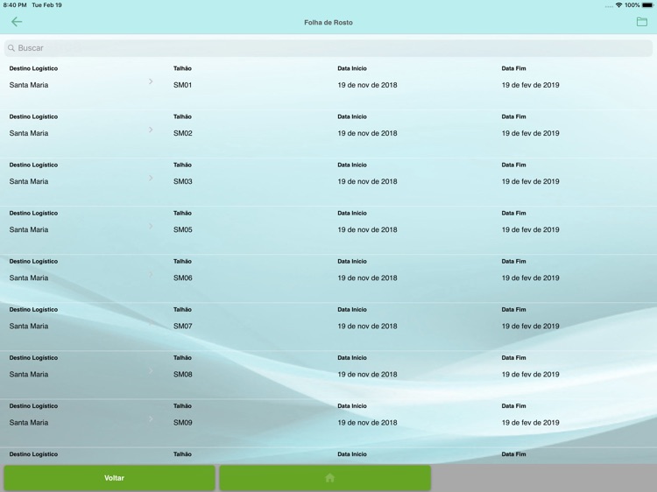Expand the chevron in the SM06 row

coord(151,274)
